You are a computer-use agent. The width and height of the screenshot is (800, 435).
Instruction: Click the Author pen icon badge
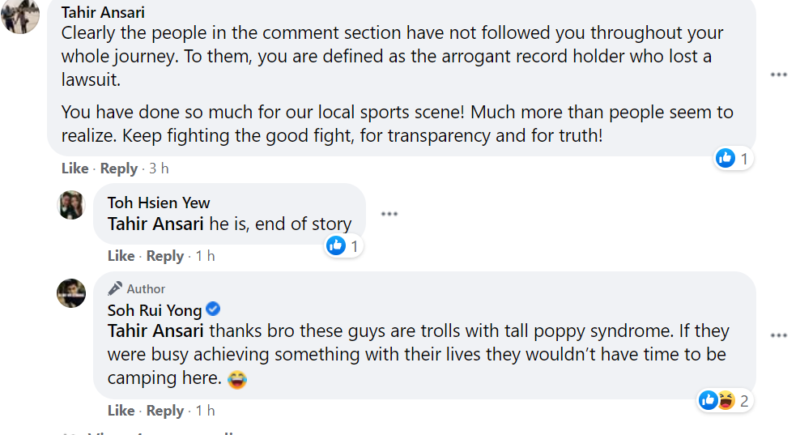115,288
